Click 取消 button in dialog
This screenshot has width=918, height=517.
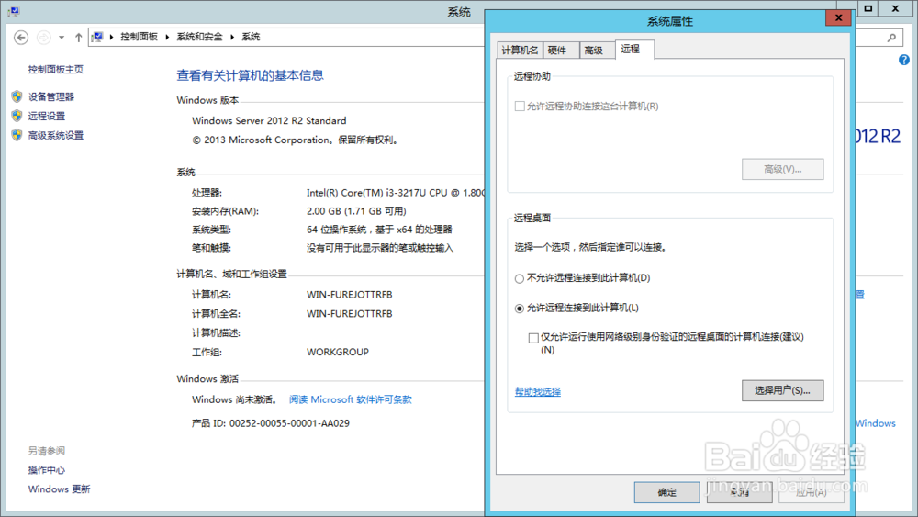pyautogui.click(x=739, y=492)
